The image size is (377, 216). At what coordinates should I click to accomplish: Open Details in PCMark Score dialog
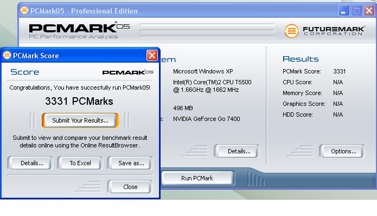pyautogui.click(x=30, y=163)
